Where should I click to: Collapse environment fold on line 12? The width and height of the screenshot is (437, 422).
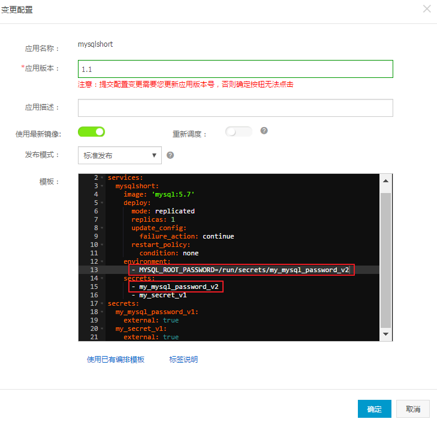click(x=102, y=261)
